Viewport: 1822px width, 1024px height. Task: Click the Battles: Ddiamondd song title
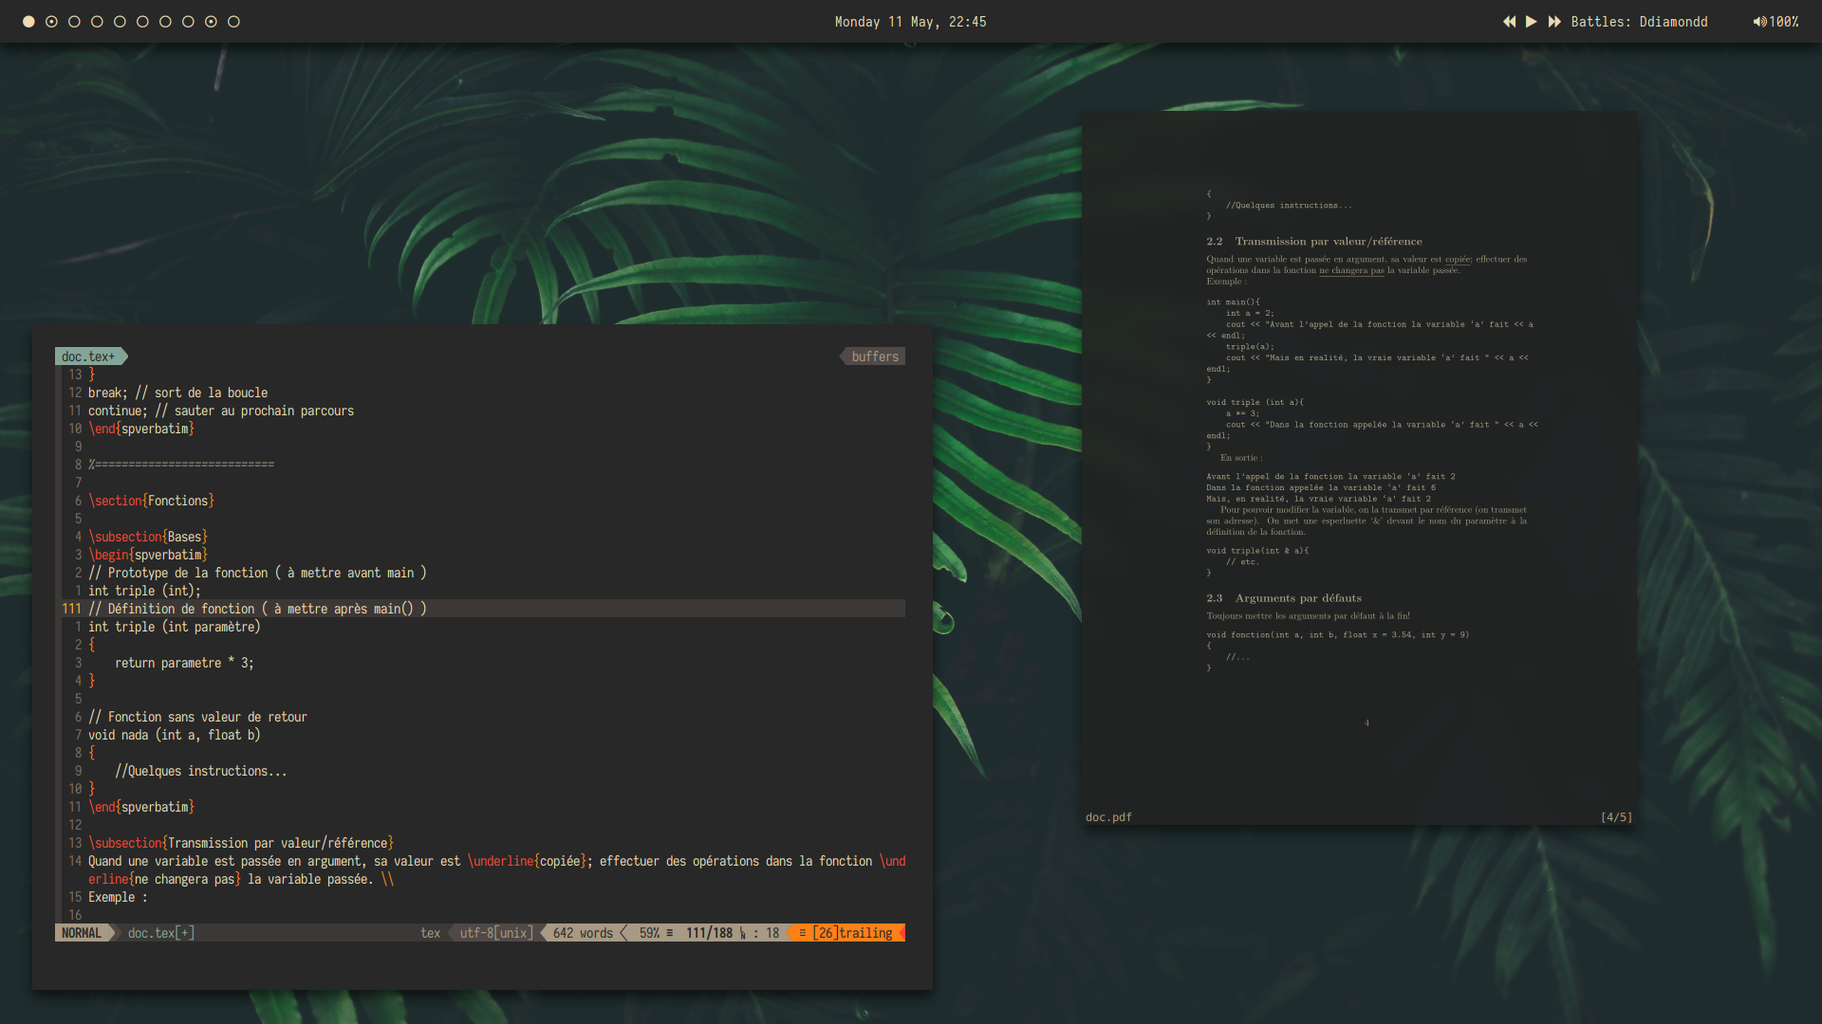(1639, 22)
